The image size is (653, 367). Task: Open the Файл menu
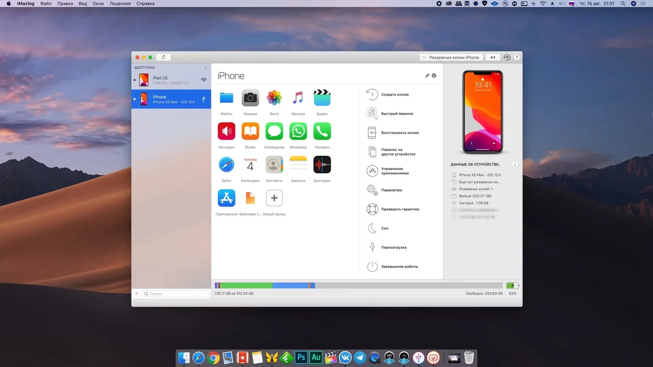coord(46,3)
